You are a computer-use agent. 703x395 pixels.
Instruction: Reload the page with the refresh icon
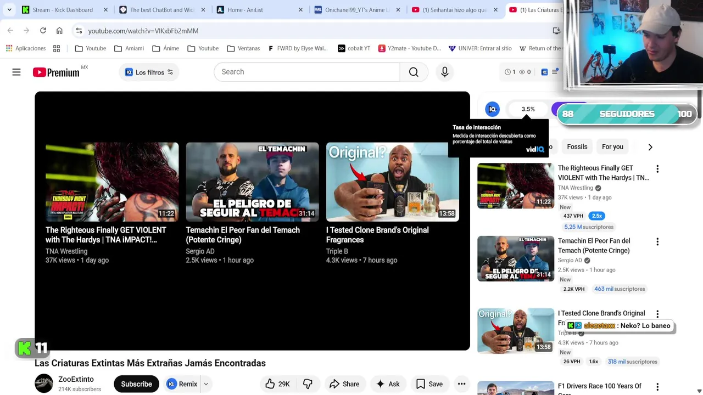coord(43,31)
